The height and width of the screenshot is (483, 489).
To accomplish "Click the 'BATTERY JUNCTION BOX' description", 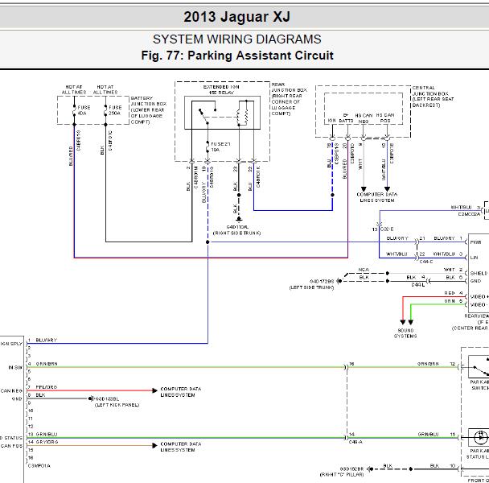I will coord(149,109).
